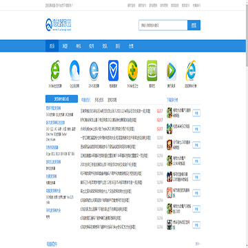Open the first article headline with red date
The height and width of the screenshot is (248, 248).
115,111
